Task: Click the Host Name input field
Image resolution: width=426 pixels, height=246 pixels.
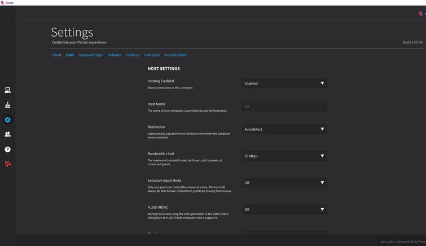Action: 284,106
